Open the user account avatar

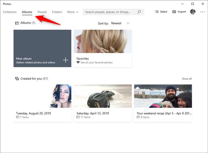coord(193,12)
